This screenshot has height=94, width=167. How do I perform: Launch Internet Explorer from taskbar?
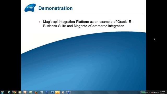9,92
